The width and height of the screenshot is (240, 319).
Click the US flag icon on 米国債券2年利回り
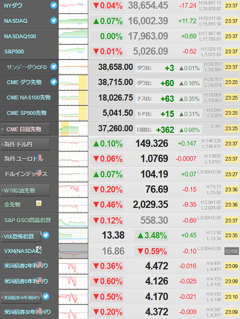[39, 265]
